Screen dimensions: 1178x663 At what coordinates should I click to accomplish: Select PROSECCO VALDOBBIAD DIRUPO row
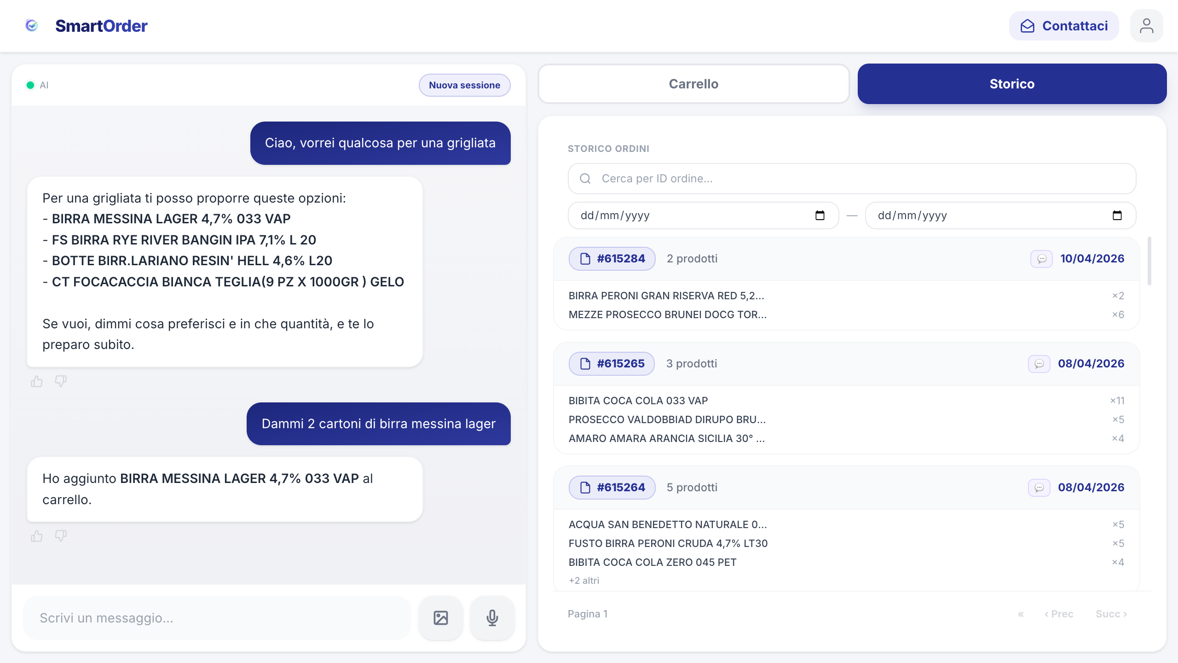pyautogui.click(x=846, y=419)
